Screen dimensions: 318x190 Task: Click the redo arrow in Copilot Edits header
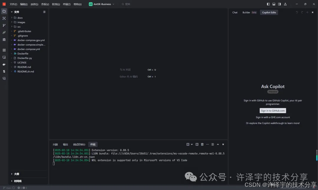[302, 12]
